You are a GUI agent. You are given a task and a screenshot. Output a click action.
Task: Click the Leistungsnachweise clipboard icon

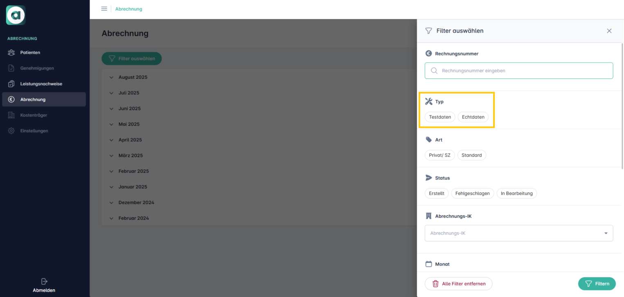(x=11, y=84)
